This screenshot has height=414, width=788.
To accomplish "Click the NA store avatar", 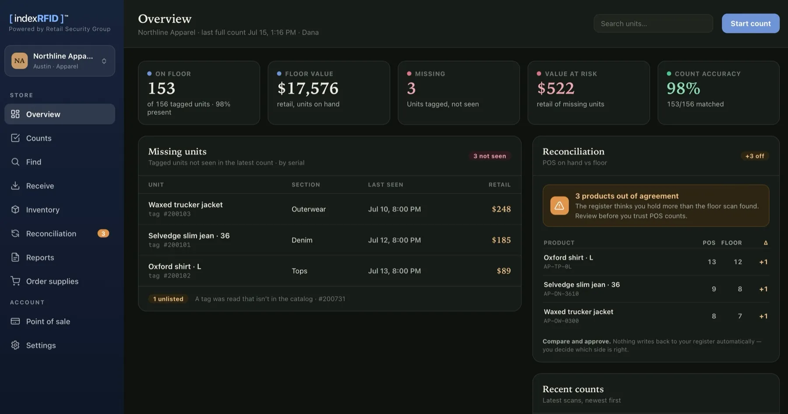I will coord(20,61).
